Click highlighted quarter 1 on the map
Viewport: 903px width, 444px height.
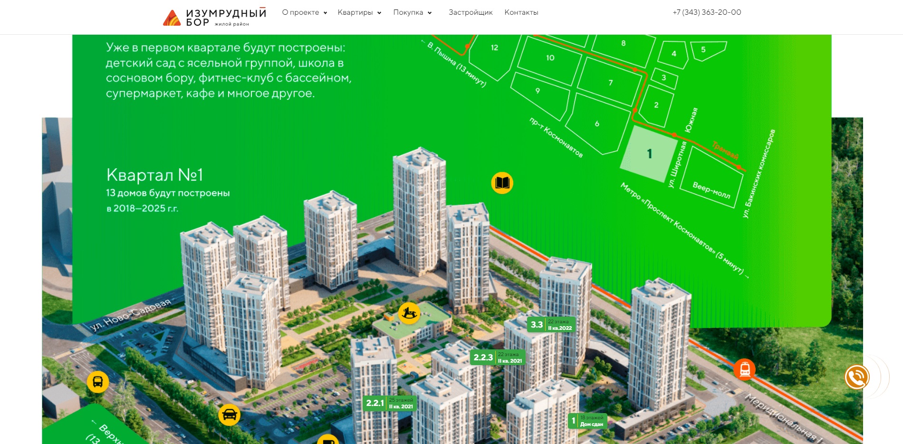(x=650, y=154)
